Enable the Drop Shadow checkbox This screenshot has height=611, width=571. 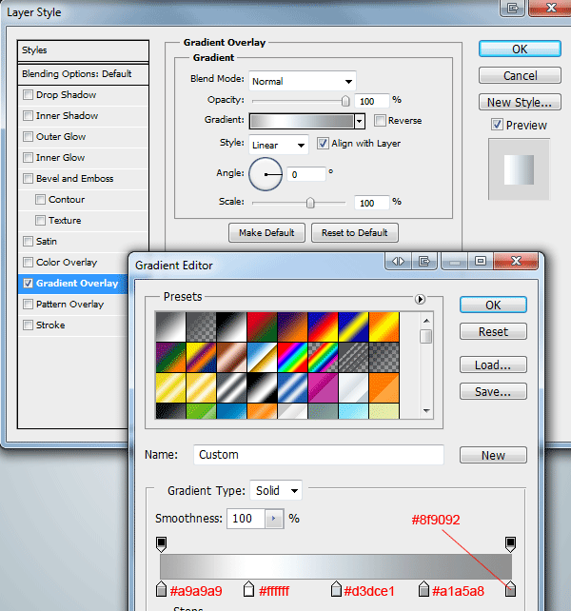[x=28, y=94]
